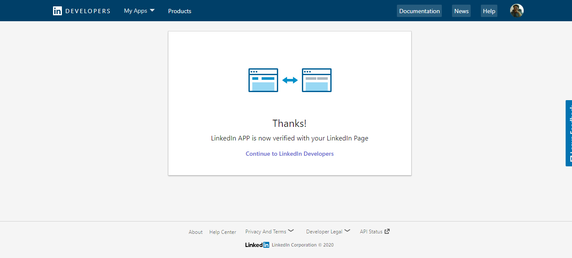The image size is (572, 258).
Task: Open the Documentation link
Action: click(419, 11)
